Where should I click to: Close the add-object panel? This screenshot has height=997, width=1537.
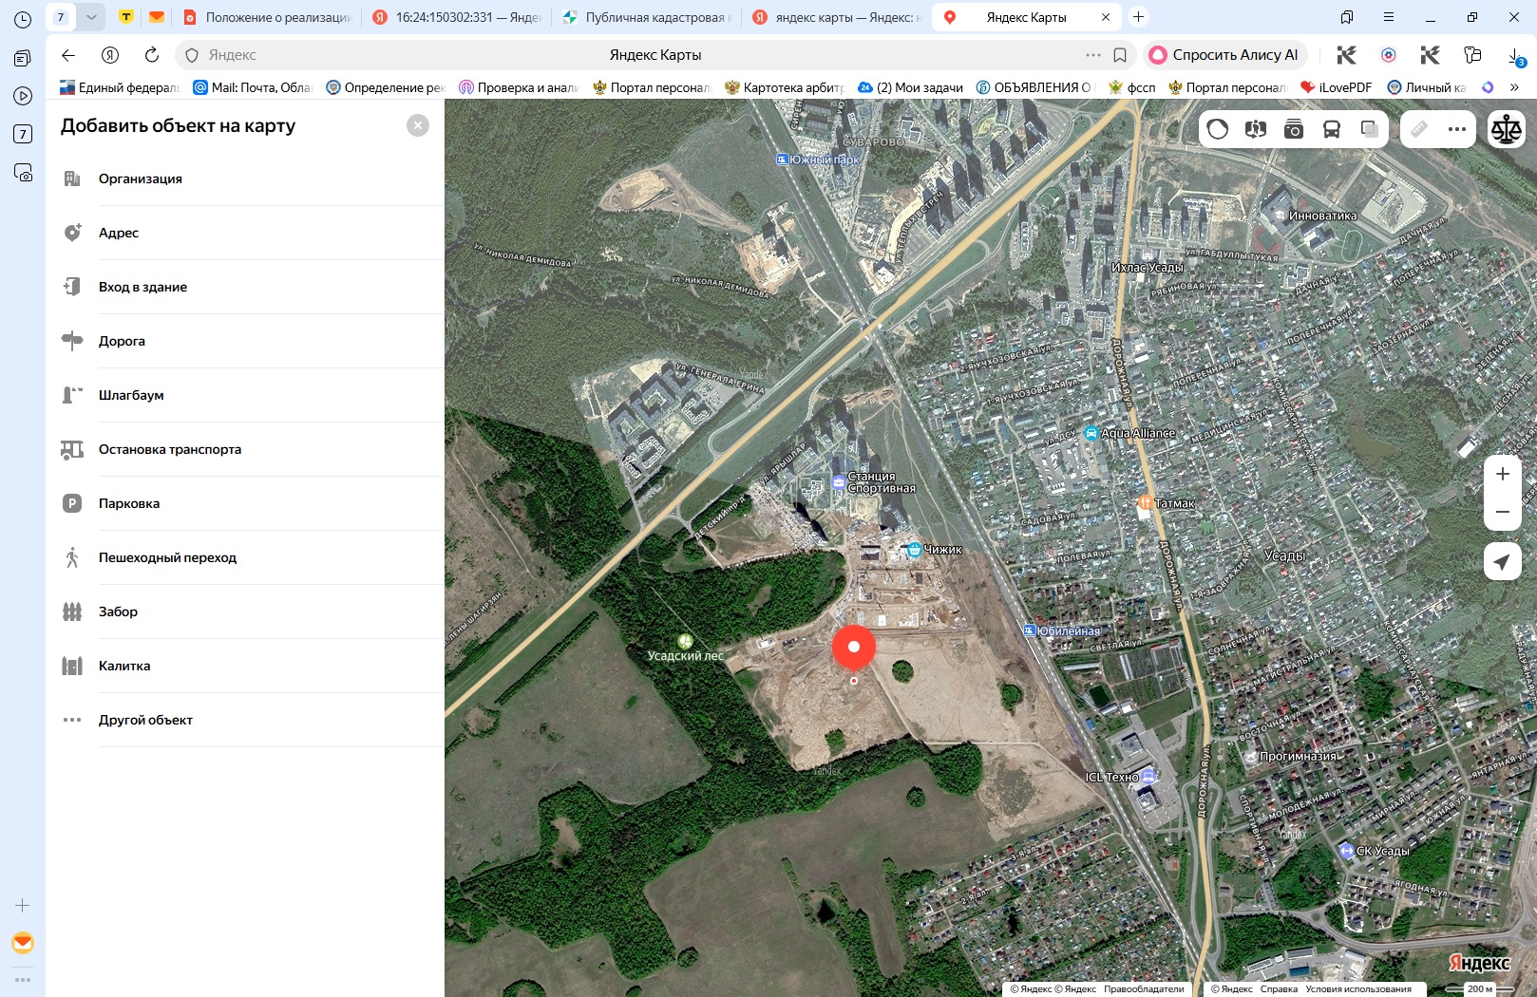point(418,125)
